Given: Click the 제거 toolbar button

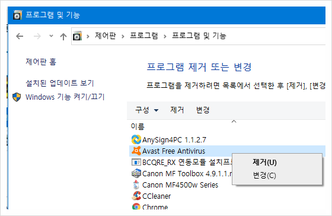Looking at the screenshot, I should 177,110.
